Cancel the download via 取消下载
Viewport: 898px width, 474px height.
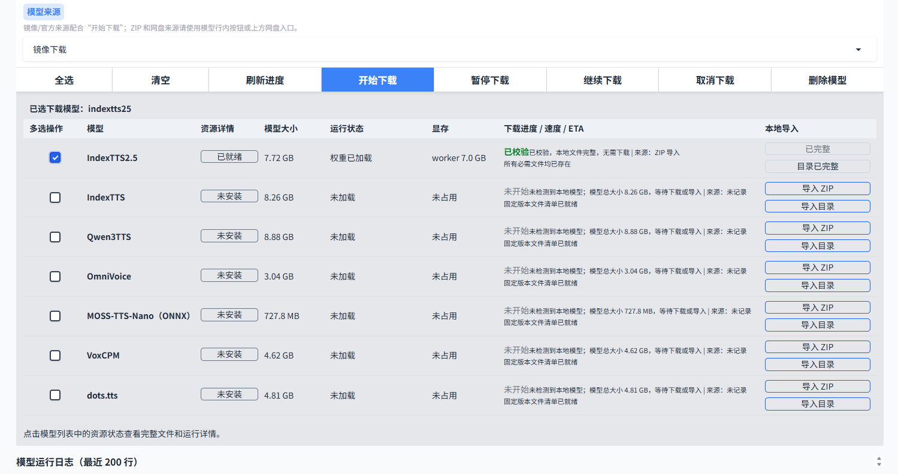pyautogui.click(x=715, y=80)
